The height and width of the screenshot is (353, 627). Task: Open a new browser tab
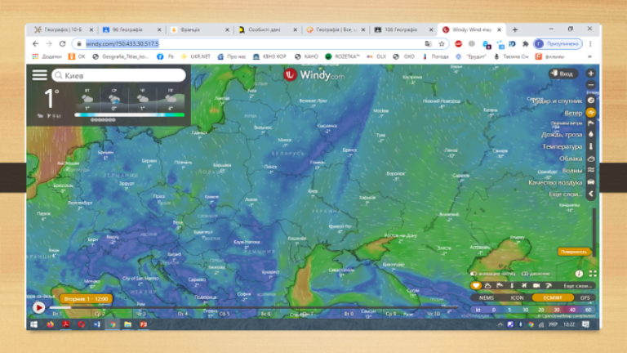pyautogui.click(x=514, y=29)
